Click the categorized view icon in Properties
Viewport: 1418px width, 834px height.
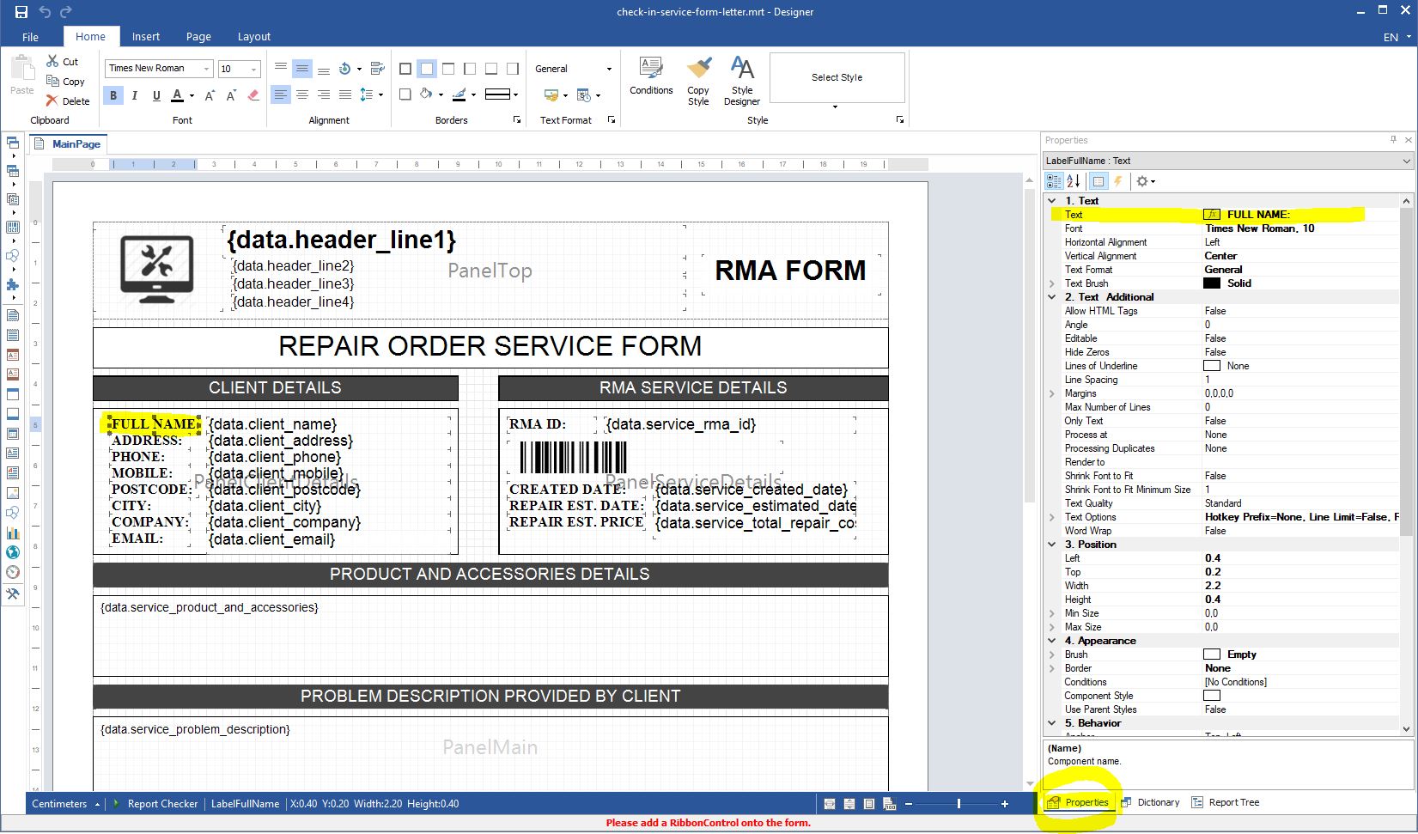pyautogui.click(x=1054, y=181)
